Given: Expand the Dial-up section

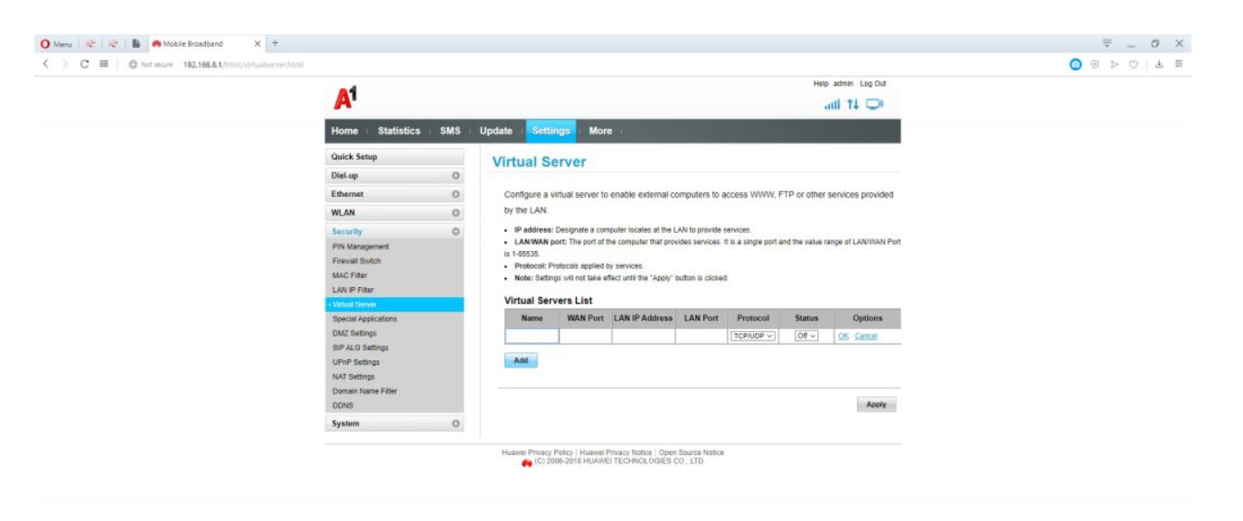Looking at the screenshot, I should tap(394, 175).
